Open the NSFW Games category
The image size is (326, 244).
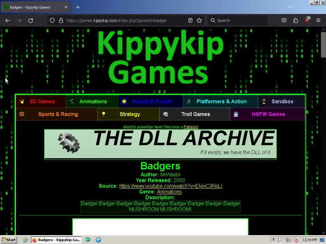point(267,114)
